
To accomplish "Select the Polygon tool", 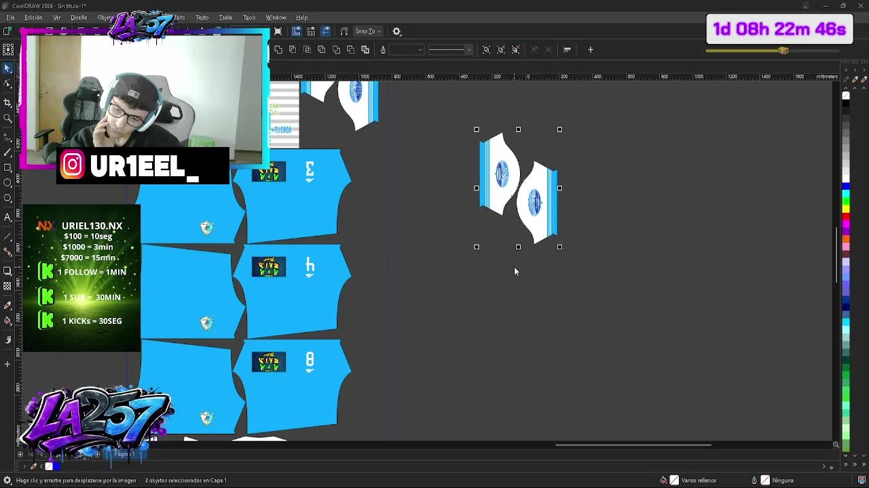I will point(7,199).
